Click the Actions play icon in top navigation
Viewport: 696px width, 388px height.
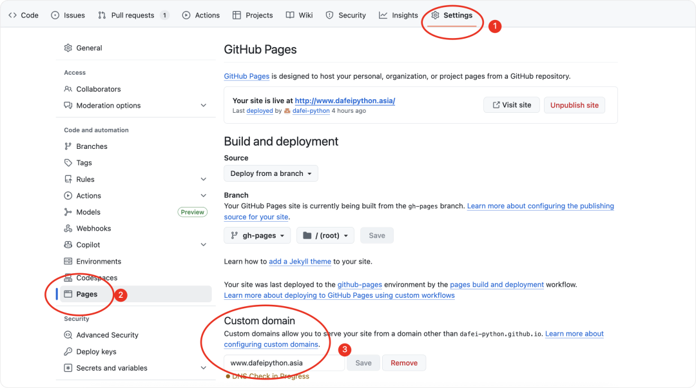coord(186,15)
